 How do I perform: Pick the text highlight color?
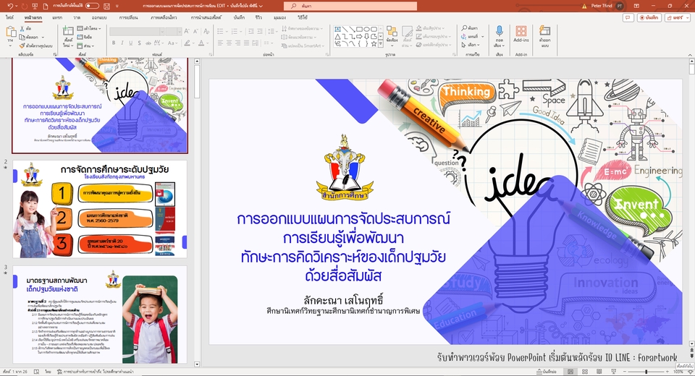pyautogui.click(x=187, y=43)
